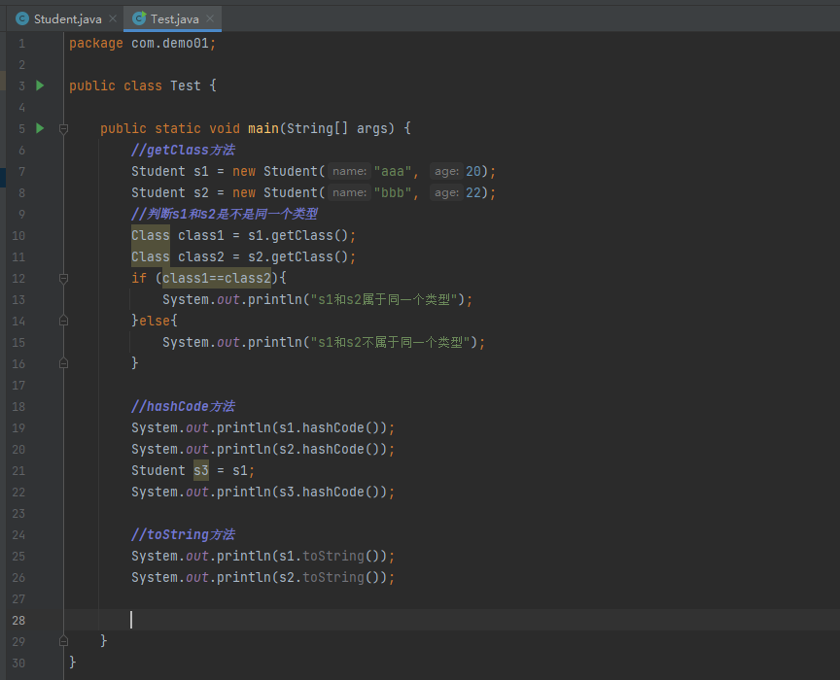Screen dimensions: 840x680
Task: Click the //toString方法 comment
Action: (x=183, y=534)
